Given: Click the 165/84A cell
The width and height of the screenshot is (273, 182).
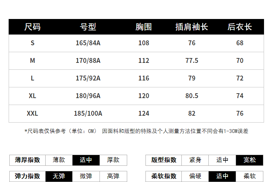Looking at the screenshot, I should click(88, 43).
